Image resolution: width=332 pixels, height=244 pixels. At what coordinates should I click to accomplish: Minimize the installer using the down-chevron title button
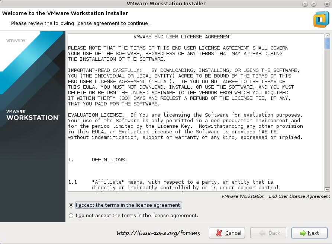305,4
